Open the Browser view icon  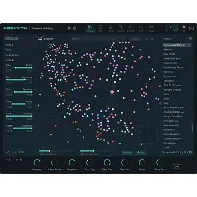[90, 28]
